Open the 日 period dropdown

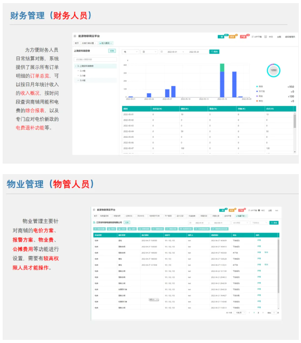coord(149,52)
